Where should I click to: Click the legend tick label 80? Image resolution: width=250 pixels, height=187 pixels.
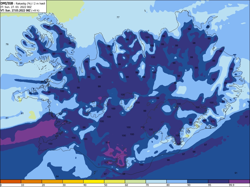[x=168, y=185]
